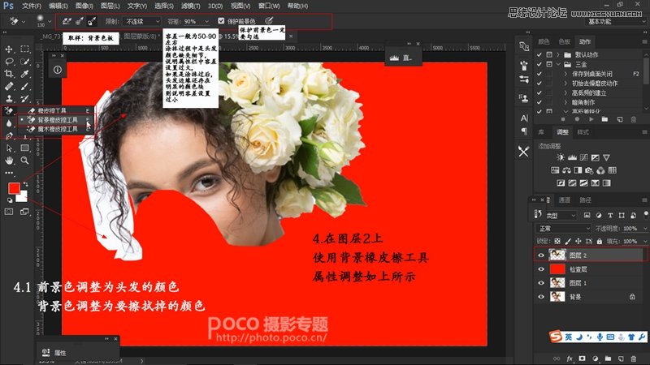Select the Crop tool

[9, 74]
